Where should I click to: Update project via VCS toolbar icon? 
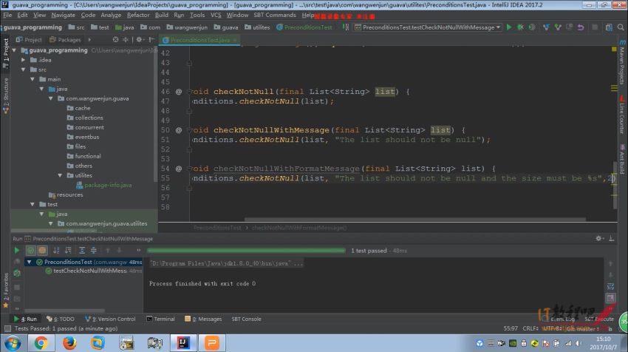pyautogui.click(x=546, y=27)
